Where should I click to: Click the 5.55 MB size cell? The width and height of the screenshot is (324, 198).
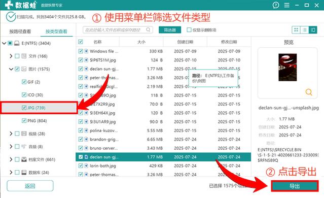155,130
